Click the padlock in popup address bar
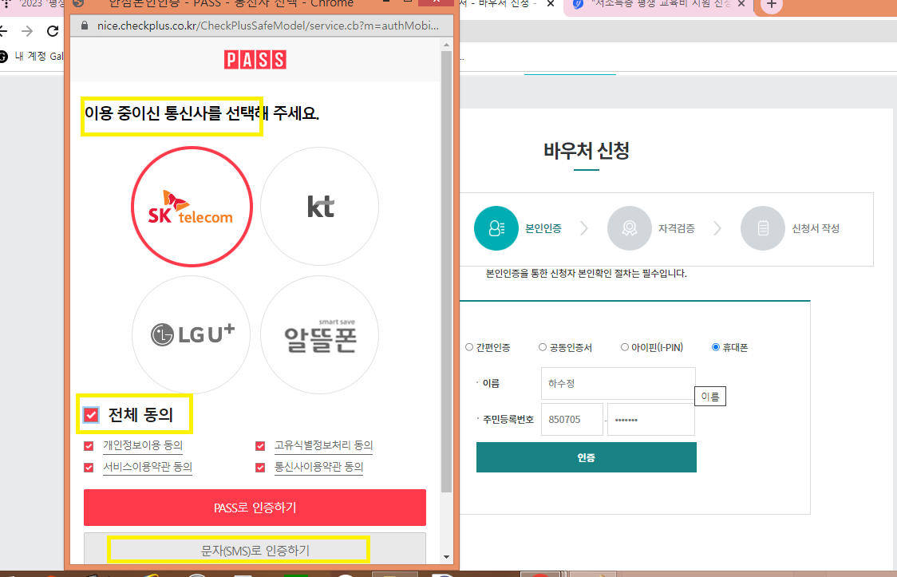The width and height of the screenshot is (897, 577). click(x=85, y=26)
